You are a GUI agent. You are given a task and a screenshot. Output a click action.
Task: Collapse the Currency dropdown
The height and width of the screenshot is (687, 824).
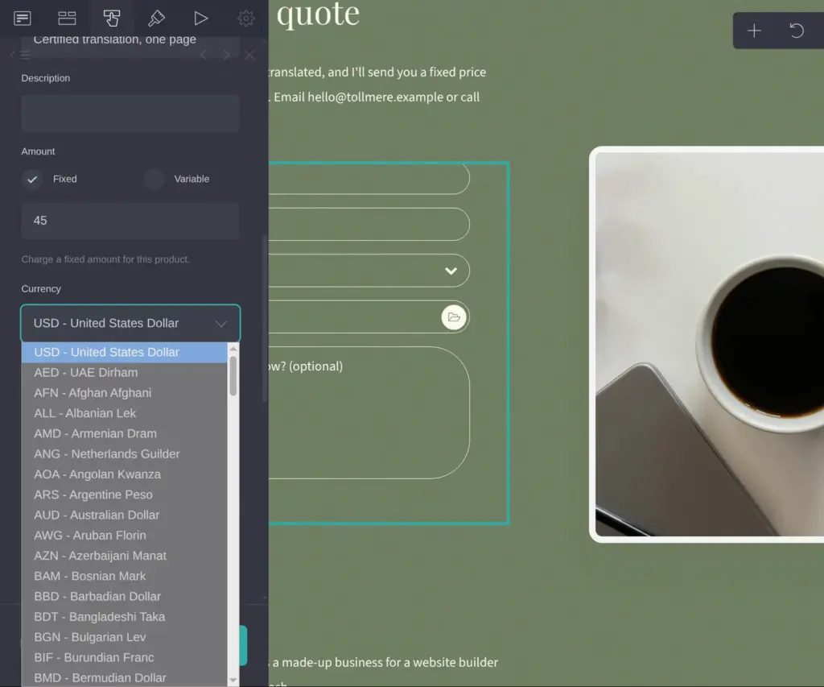point(130,323)
